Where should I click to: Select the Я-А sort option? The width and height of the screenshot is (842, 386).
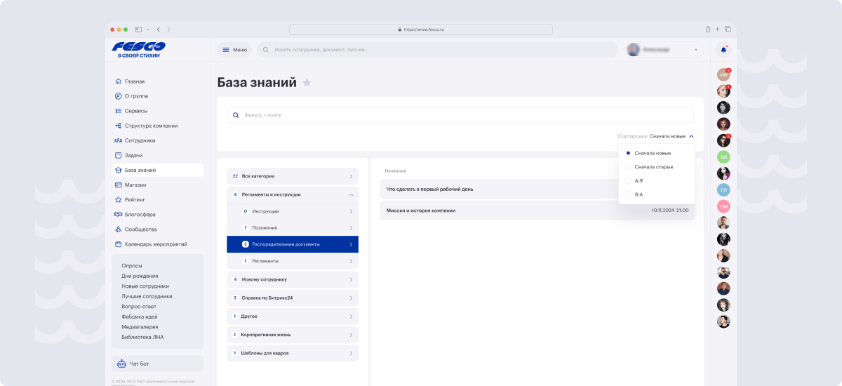pyautogui.click(x=639, y=194)
